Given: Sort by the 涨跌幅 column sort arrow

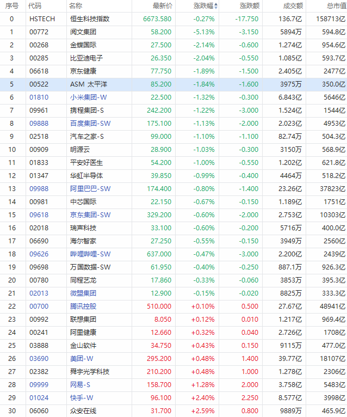Looking at the screenshot, I should point(216,6).
